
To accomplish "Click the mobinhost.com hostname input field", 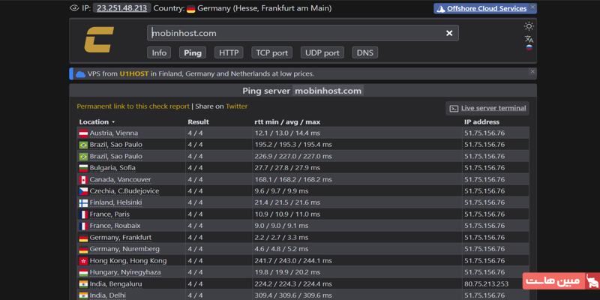I will coord(292,33).
